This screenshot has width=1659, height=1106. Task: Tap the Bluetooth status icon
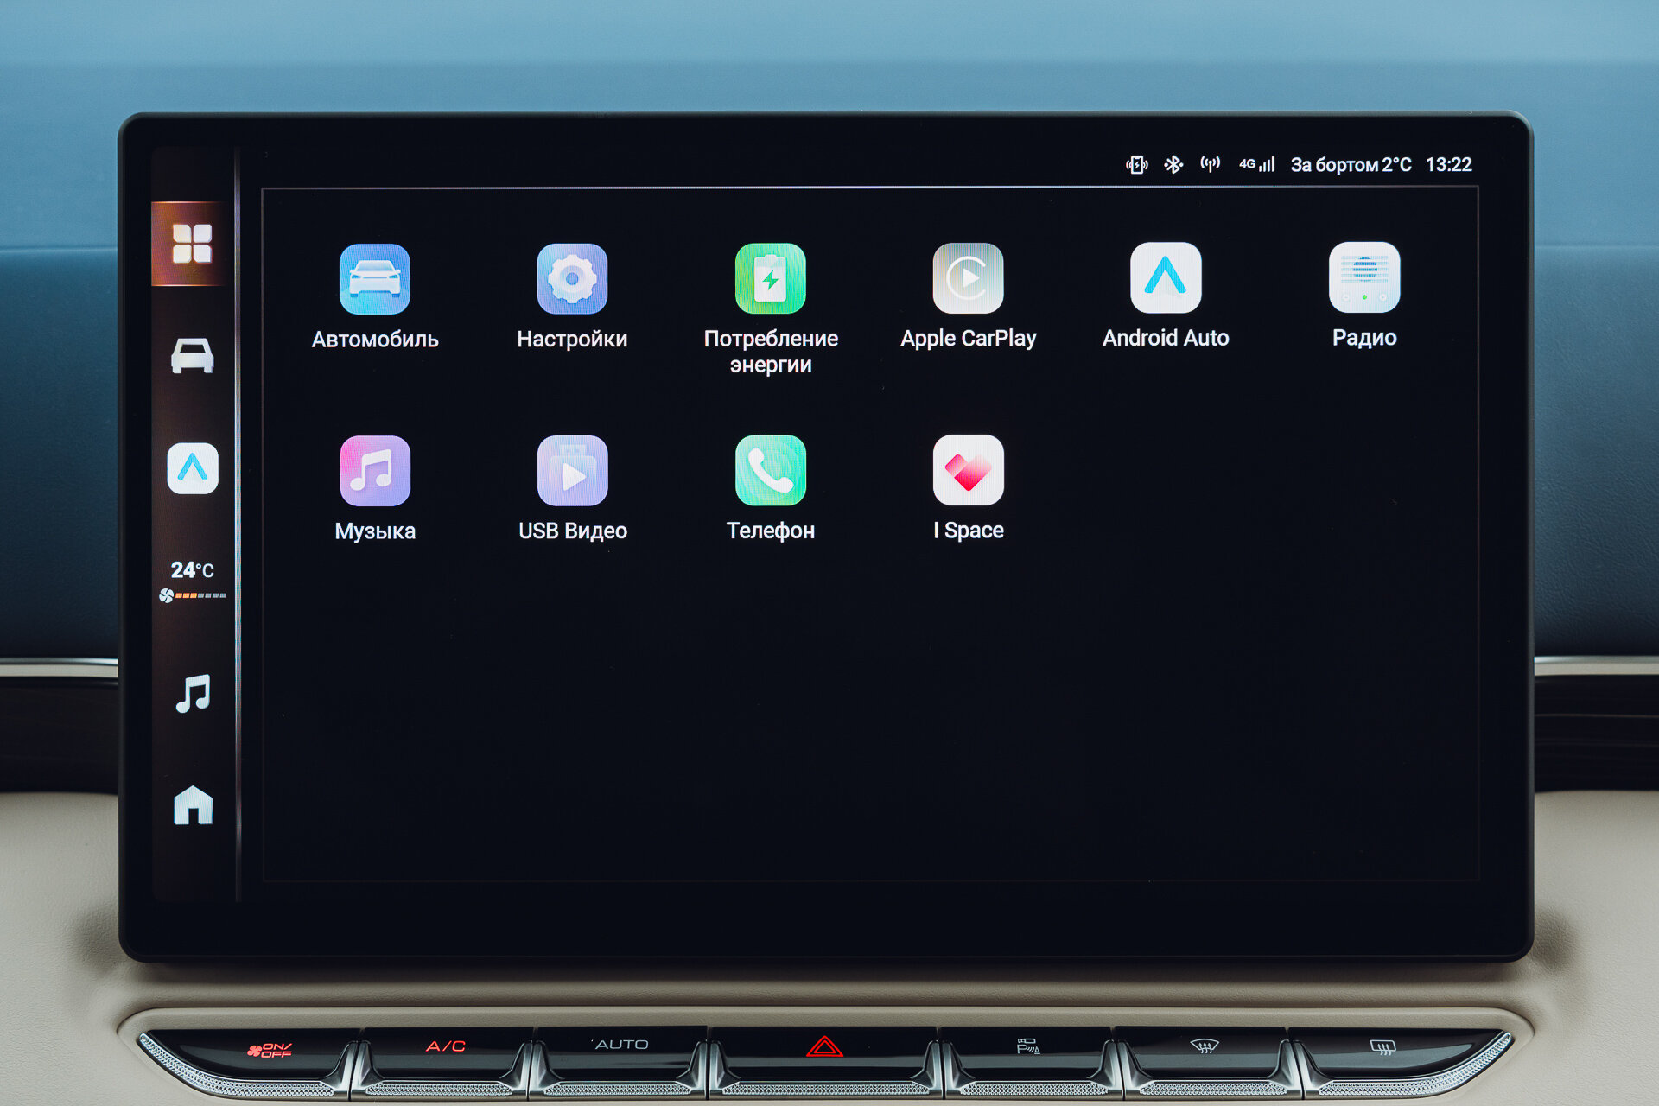pyautogui.click(x=1173, y=164)
